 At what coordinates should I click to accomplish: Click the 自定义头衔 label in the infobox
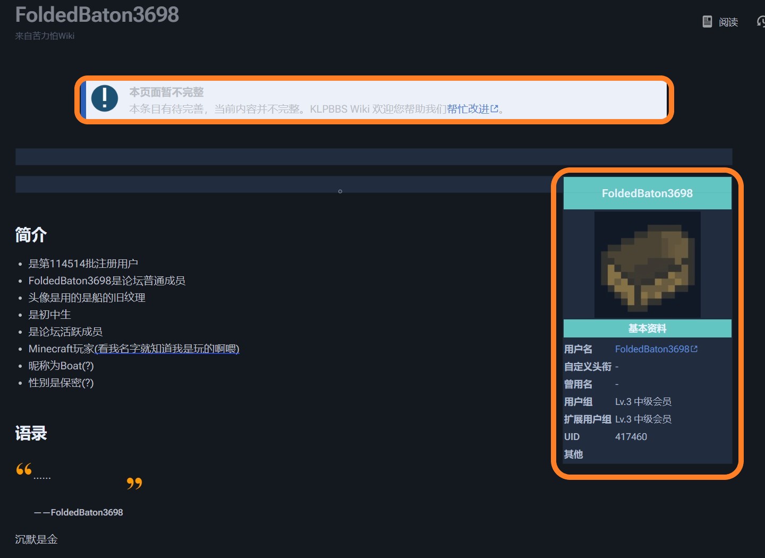[588, 367]
